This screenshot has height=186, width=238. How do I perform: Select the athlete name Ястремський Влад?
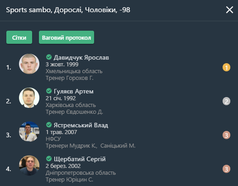[81, 125]
